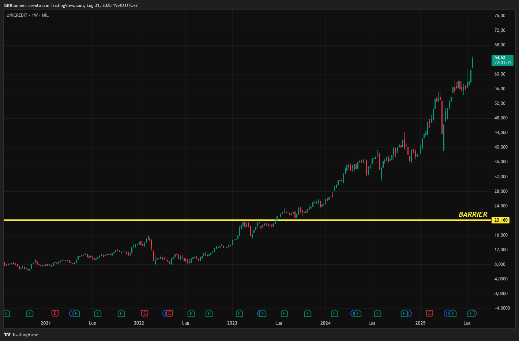Click the 32,000 price axis label
This screenshot has height=341, width=519.
[x=501, y=177]
